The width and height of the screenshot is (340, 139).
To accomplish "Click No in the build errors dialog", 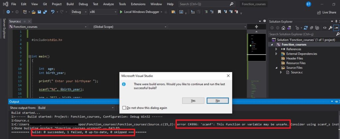I will [x=218, y=101].
